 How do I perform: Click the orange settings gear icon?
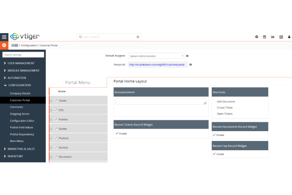[4, 45]
